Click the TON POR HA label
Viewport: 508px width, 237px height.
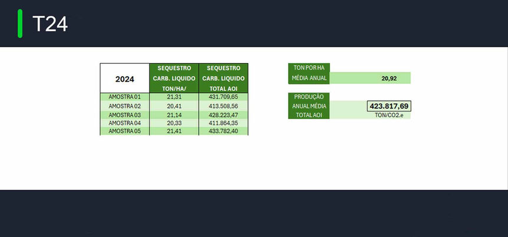click(x=308, y=68)
